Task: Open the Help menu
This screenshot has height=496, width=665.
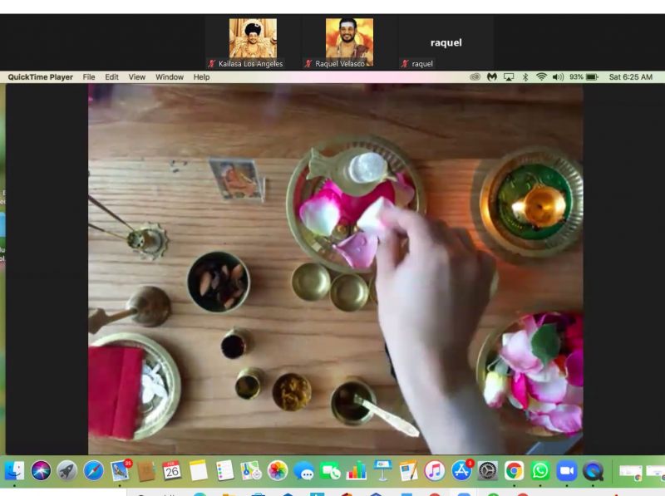Action: pos(201,77)
